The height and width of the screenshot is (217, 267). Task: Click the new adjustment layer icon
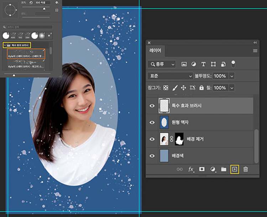(x=213, y=169)
